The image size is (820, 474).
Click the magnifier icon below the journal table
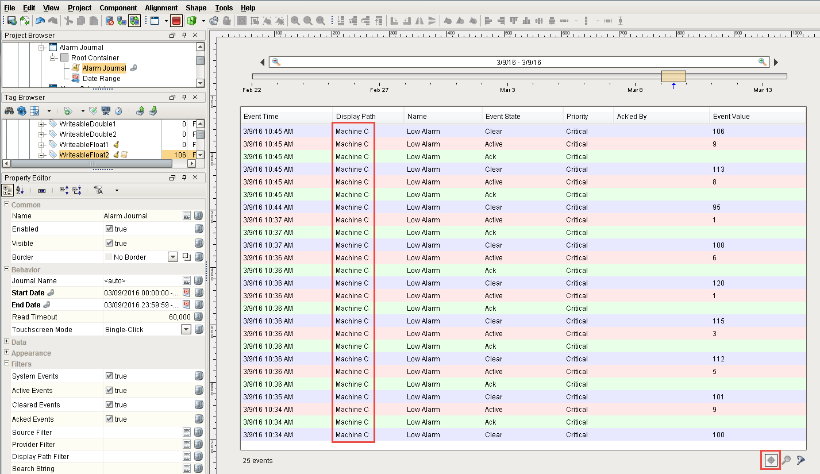tap(786, 460)
